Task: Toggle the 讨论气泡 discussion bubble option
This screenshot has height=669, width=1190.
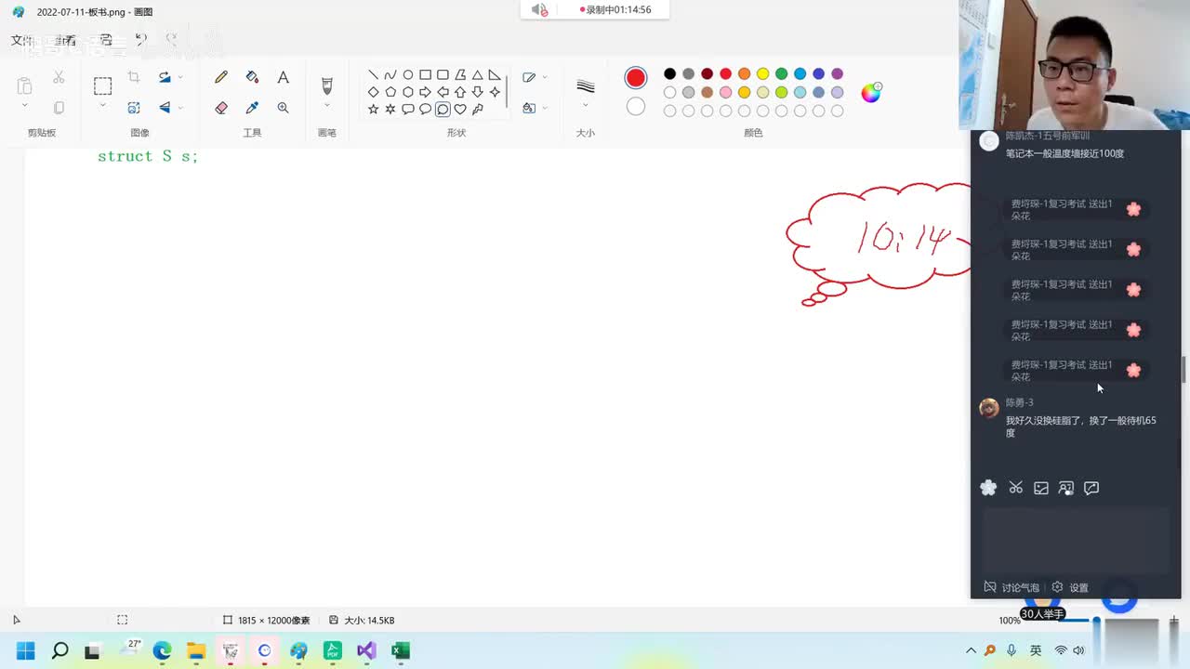Action: pyautogui.click(x=1011, y=587)
